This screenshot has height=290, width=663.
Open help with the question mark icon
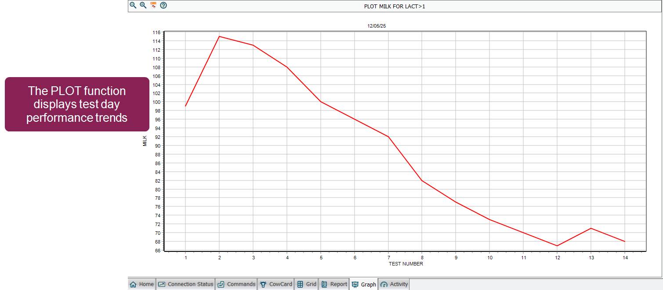point(163,5)
